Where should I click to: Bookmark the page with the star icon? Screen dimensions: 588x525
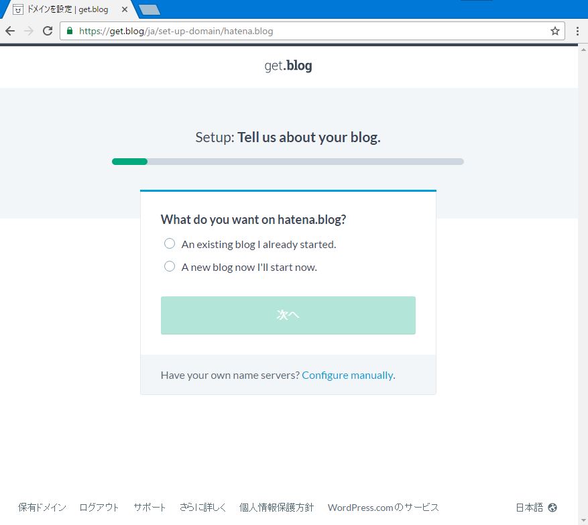click(555, 31)
